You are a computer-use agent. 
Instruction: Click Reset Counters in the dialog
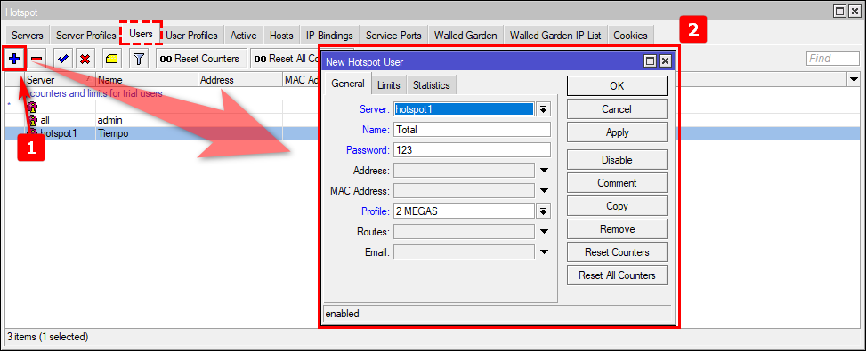[617, 252]
